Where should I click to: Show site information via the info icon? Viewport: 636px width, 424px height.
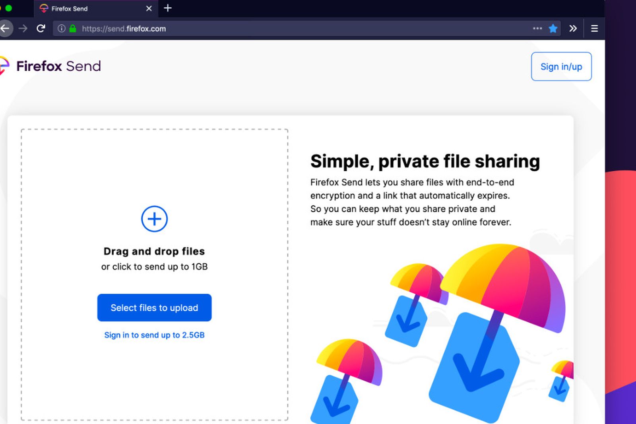[61, 29]
